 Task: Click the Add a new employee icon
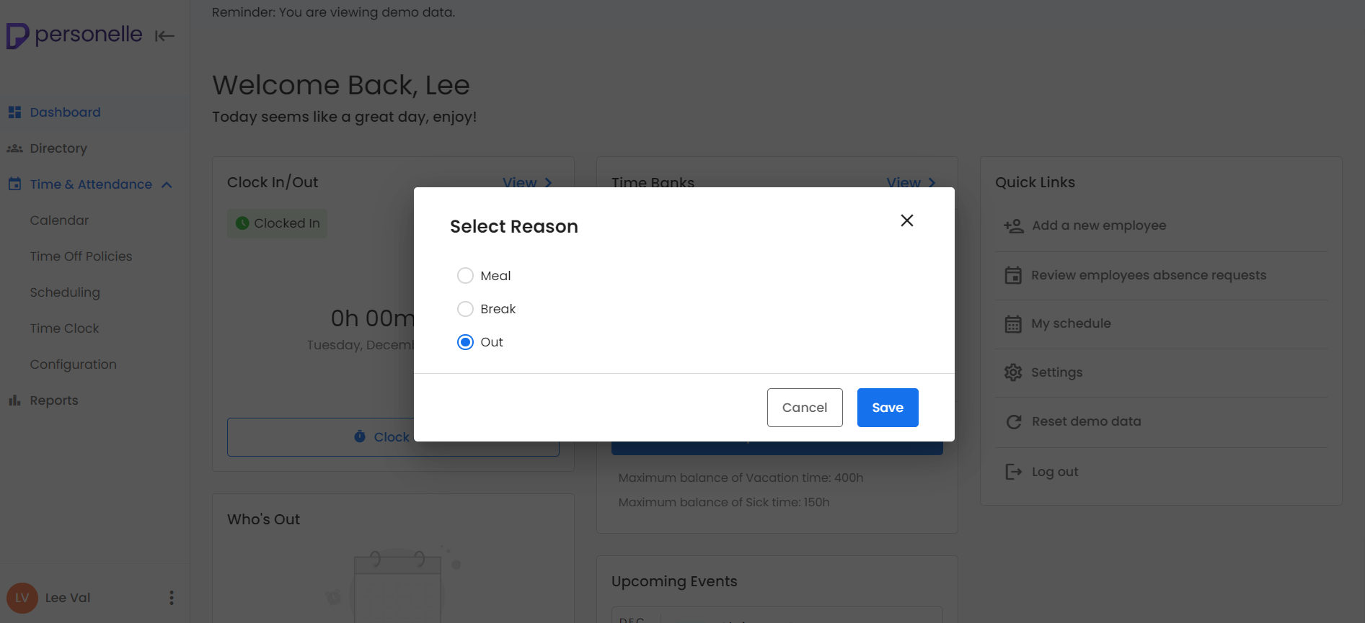click(1013, 226)
